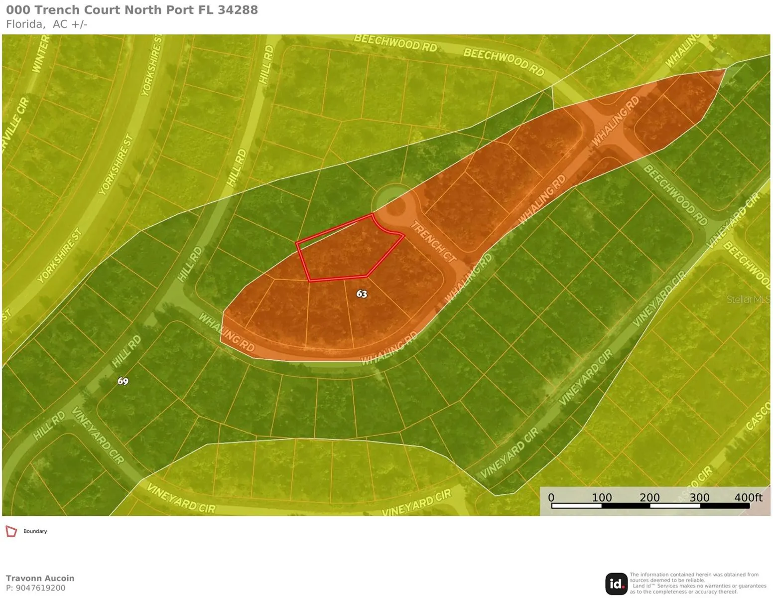Click the Land id disclaimer text
Image resolution: width=773 pixels, height=598 pixels.
tap(697, 583)
